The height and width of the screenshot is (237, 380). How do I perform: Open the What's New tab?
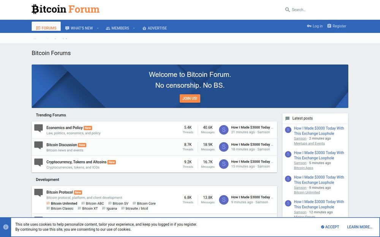[x=79, y=28]
